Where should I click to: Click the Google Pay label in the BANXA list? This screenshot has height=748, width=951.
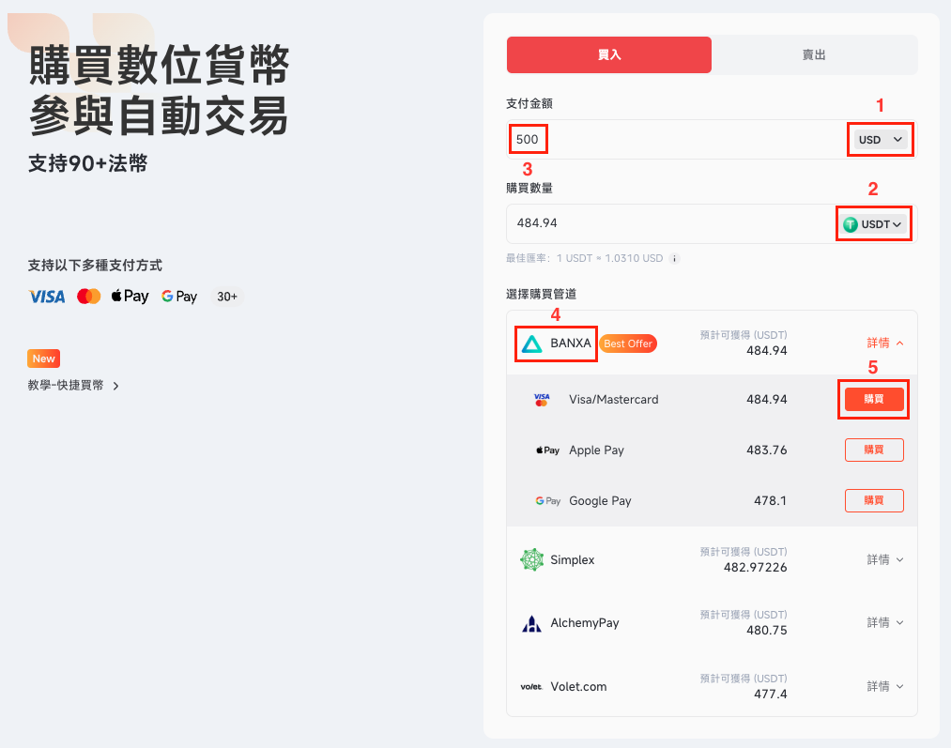pos(600,501)
